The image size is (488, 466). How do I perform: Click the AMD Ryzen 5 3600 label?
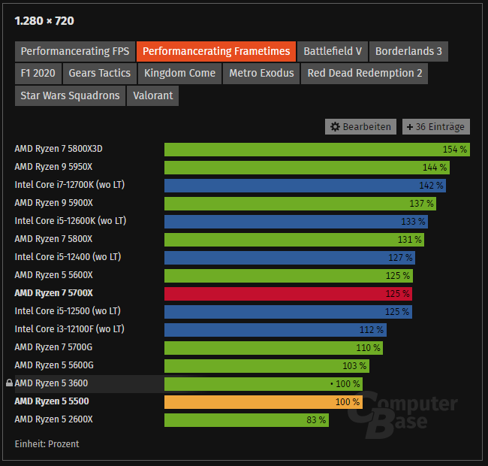coord(51,384)
